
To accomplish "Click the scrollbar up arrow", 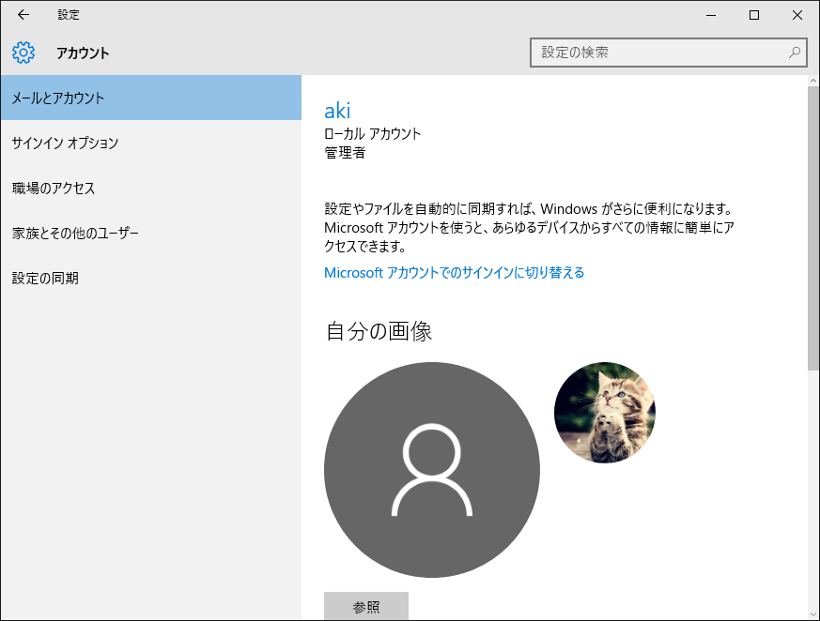I will click(812, 81).
